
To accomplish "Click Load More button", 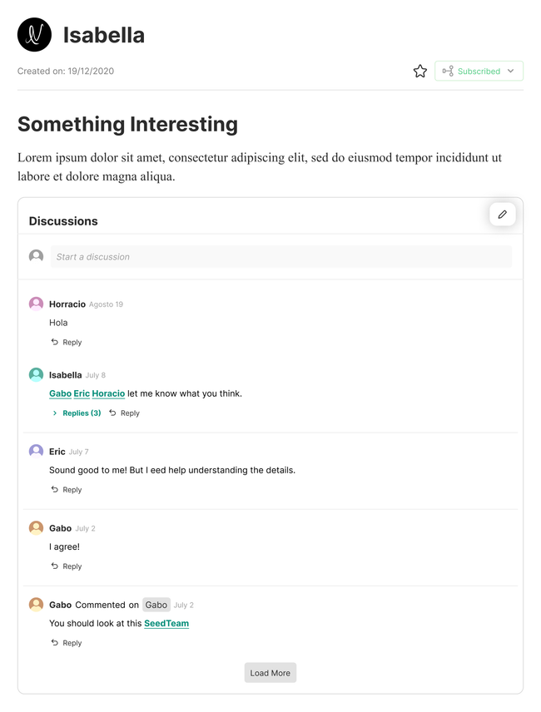I will click(x=270, y=673).
